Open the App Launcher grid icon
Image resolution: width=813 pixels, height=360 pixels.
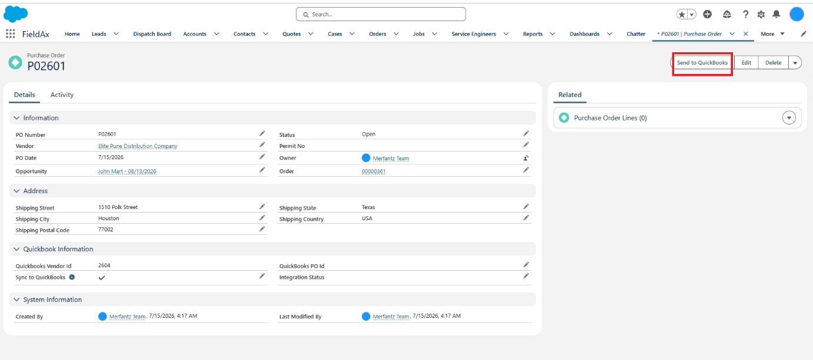[11, 33]
